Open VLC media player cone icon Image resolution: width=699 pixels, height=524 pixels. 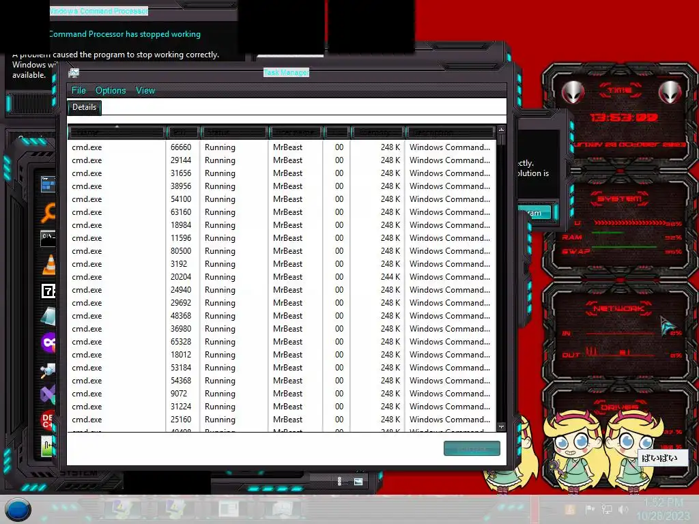pyautogui.click(x=49, y=265)
